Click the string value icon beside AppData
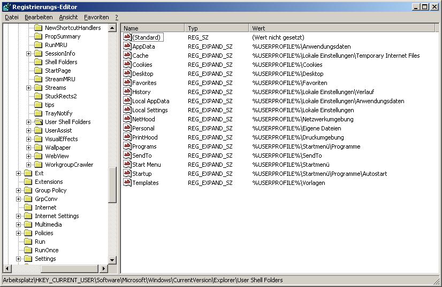The image size is (442, 287). 127,46
